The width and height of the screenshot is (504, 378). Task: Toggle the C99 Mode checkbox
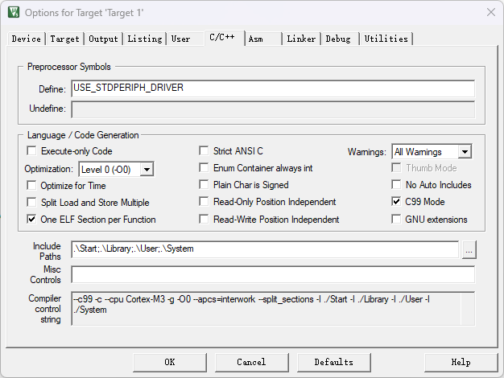(x=397, y=202)
